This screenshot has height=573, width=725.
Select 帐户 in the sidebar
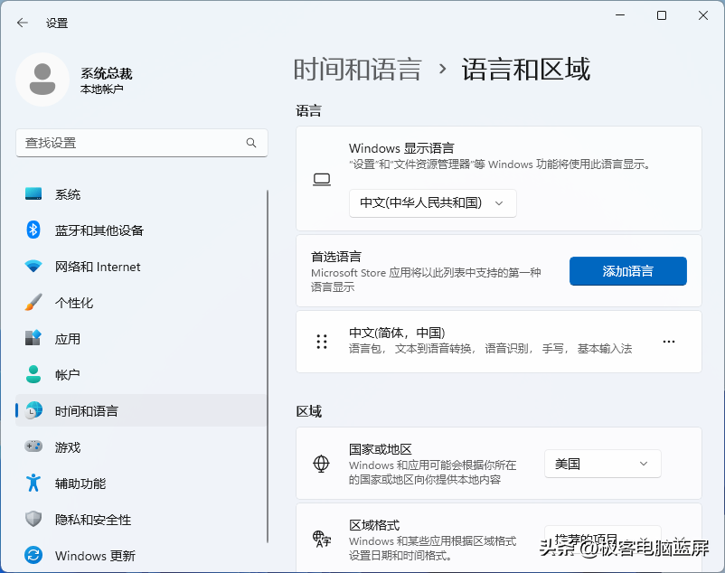[x=141, y=374]
